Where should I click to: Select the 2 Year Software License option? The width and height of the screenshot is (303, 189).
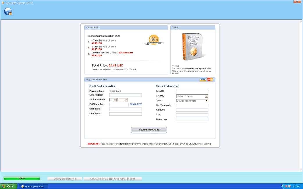click(x=89, y=48)
